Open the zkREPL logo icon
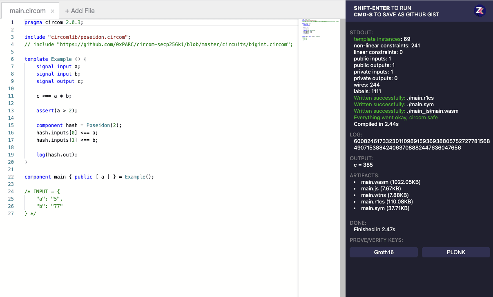Image resolution: width=493 pixels, height=297 pixels. (x=480, y=11)
